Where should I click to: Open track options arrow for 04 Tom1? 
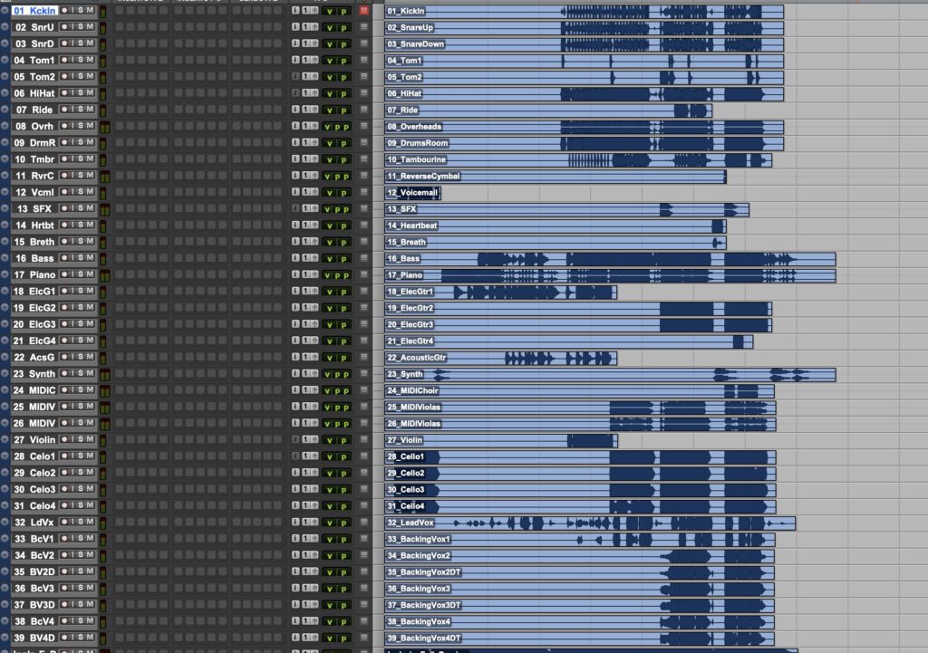5,61
